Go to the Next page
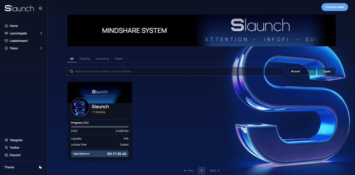The width and height of the screenshot is (355, 175). (214, 170)
